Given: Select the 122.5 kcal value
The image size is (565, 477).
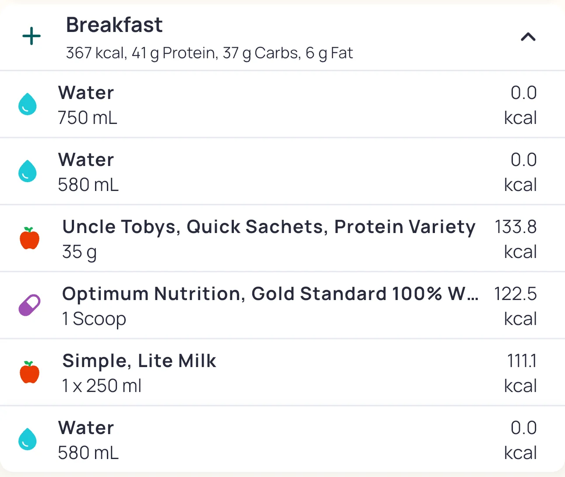Looking at the screenshot, I should 516,294.
